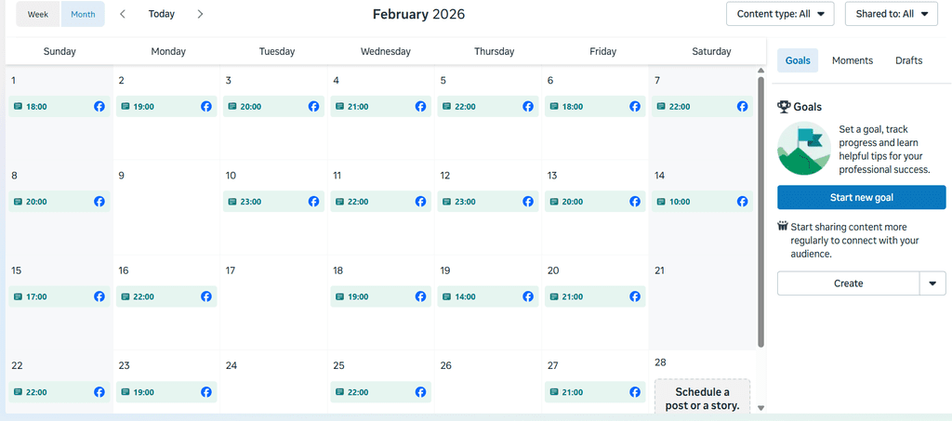Open the Drafts tab
The height and width of the screenshot is (421, 952).
click(x=908, y=60)
